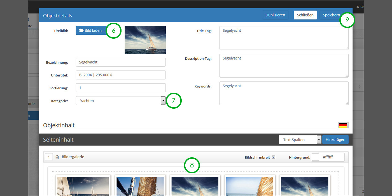Click the #ffffff background hex field
This screenshot has height=196, width=392.
(x=332, y=157)
